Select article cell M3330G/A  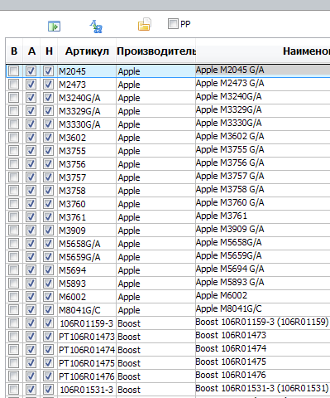pos(87,124)
